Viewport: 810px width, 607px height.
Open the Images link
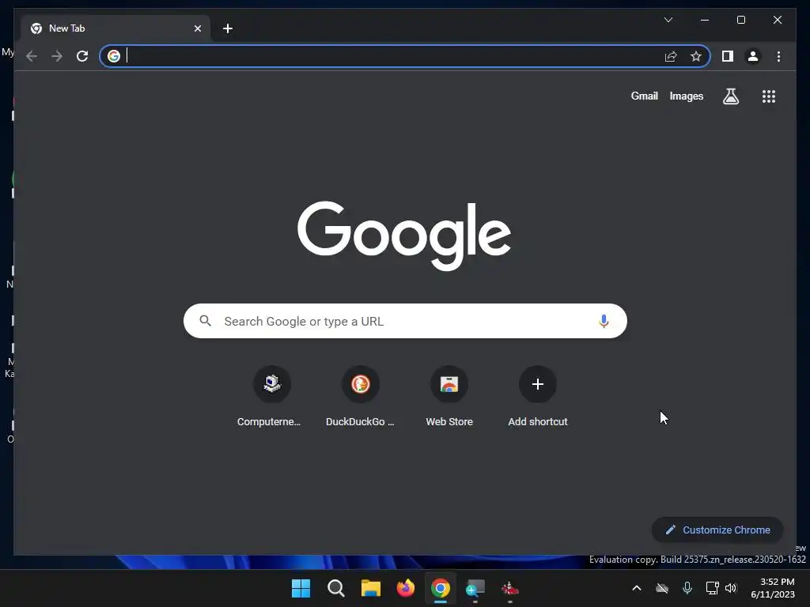pos(686,96)
